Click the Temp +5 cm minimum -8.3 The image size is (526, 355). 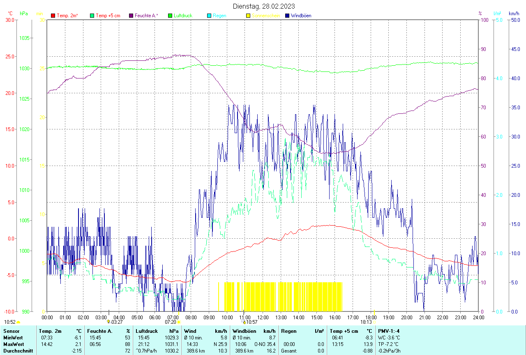click(x=369, y=337)
